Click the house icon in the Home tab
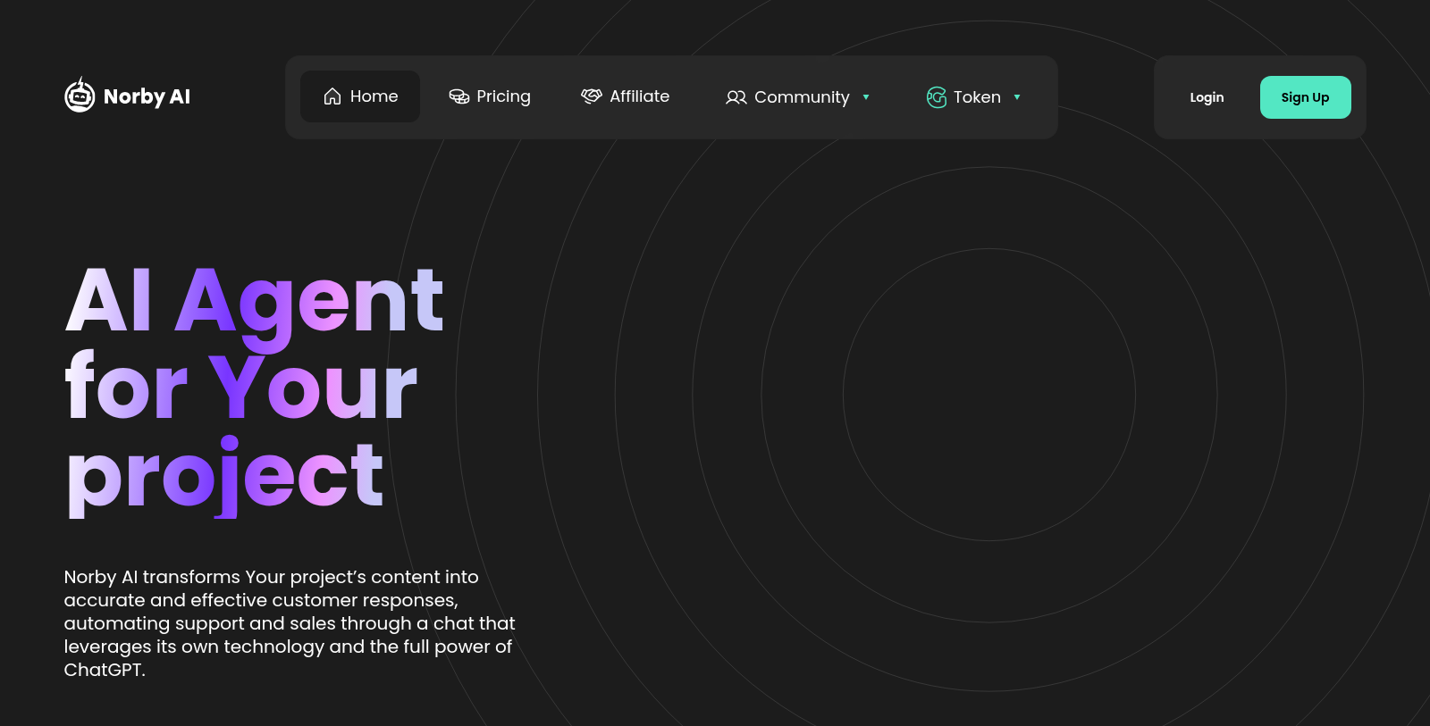Image resolution: width=1430 pixels, height=726 pixels. [x=332, y=96]
